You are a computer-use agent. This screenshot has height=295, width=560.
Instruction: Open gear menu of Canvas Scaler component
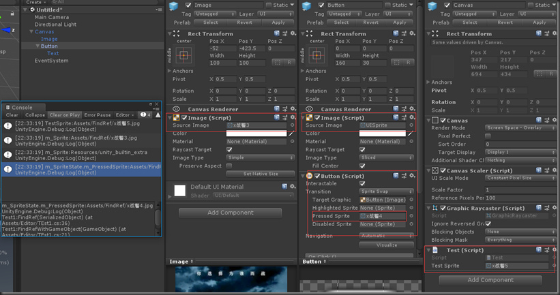coord(555,170)
